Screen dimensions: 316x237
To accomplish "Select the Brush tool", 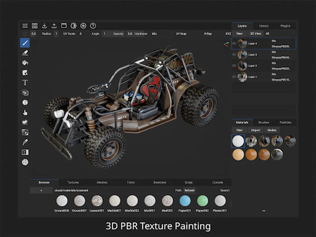I will (25, 43).
